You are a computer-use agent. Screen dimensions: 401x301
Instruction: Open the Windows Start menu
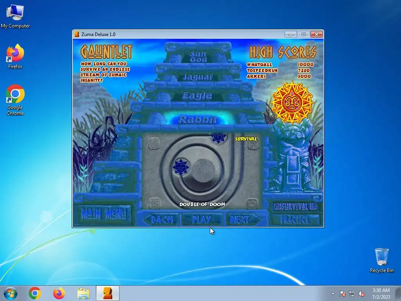pos(10,293)
